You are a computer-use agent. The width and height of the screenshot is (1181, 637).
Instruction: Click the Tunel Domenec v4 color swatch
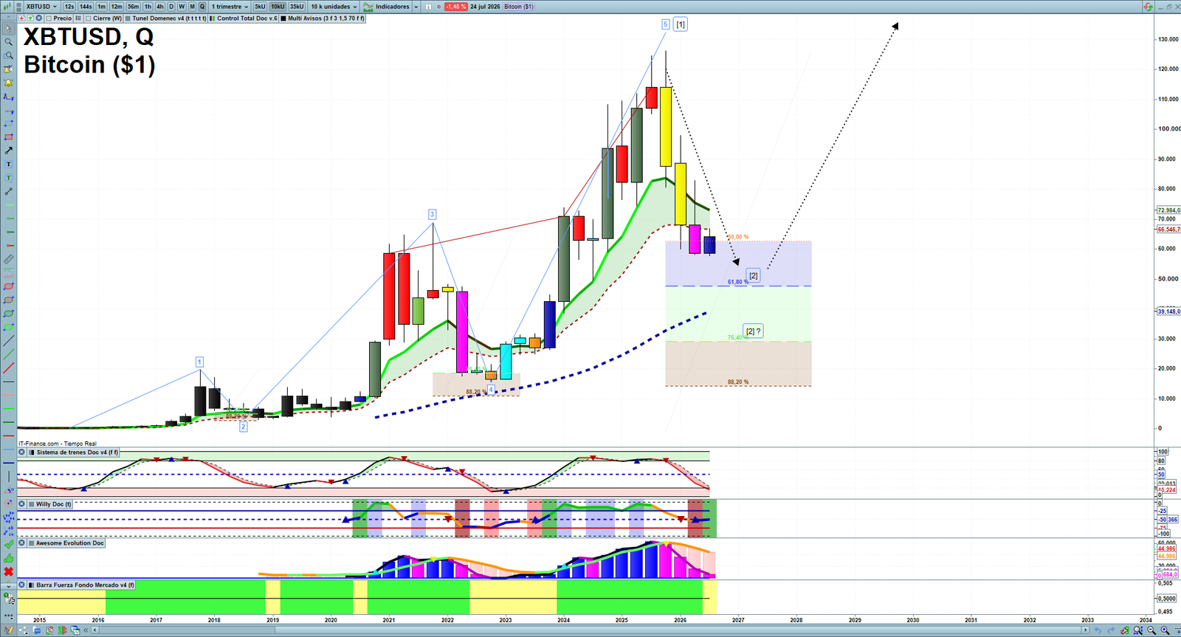click(128, 18)
